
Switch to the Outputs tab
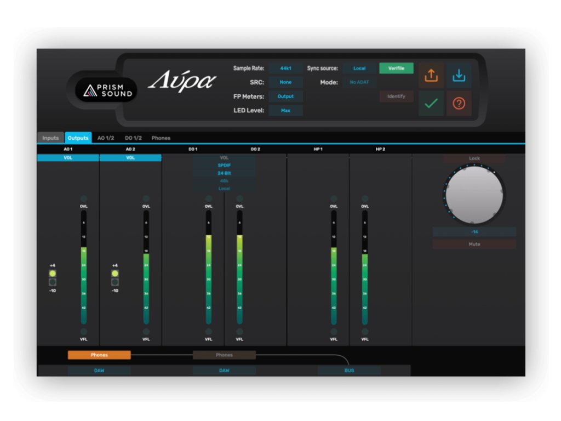pos(78,138)
